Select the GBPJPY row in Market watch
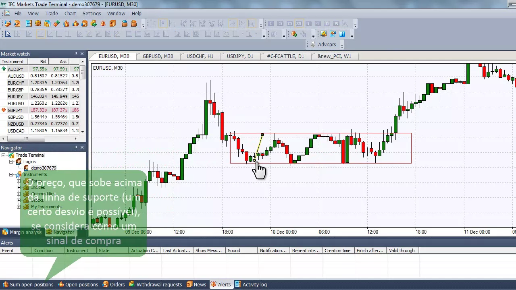Image resolution: width=516 pixels, height=290 pixels. coord(40,110)
